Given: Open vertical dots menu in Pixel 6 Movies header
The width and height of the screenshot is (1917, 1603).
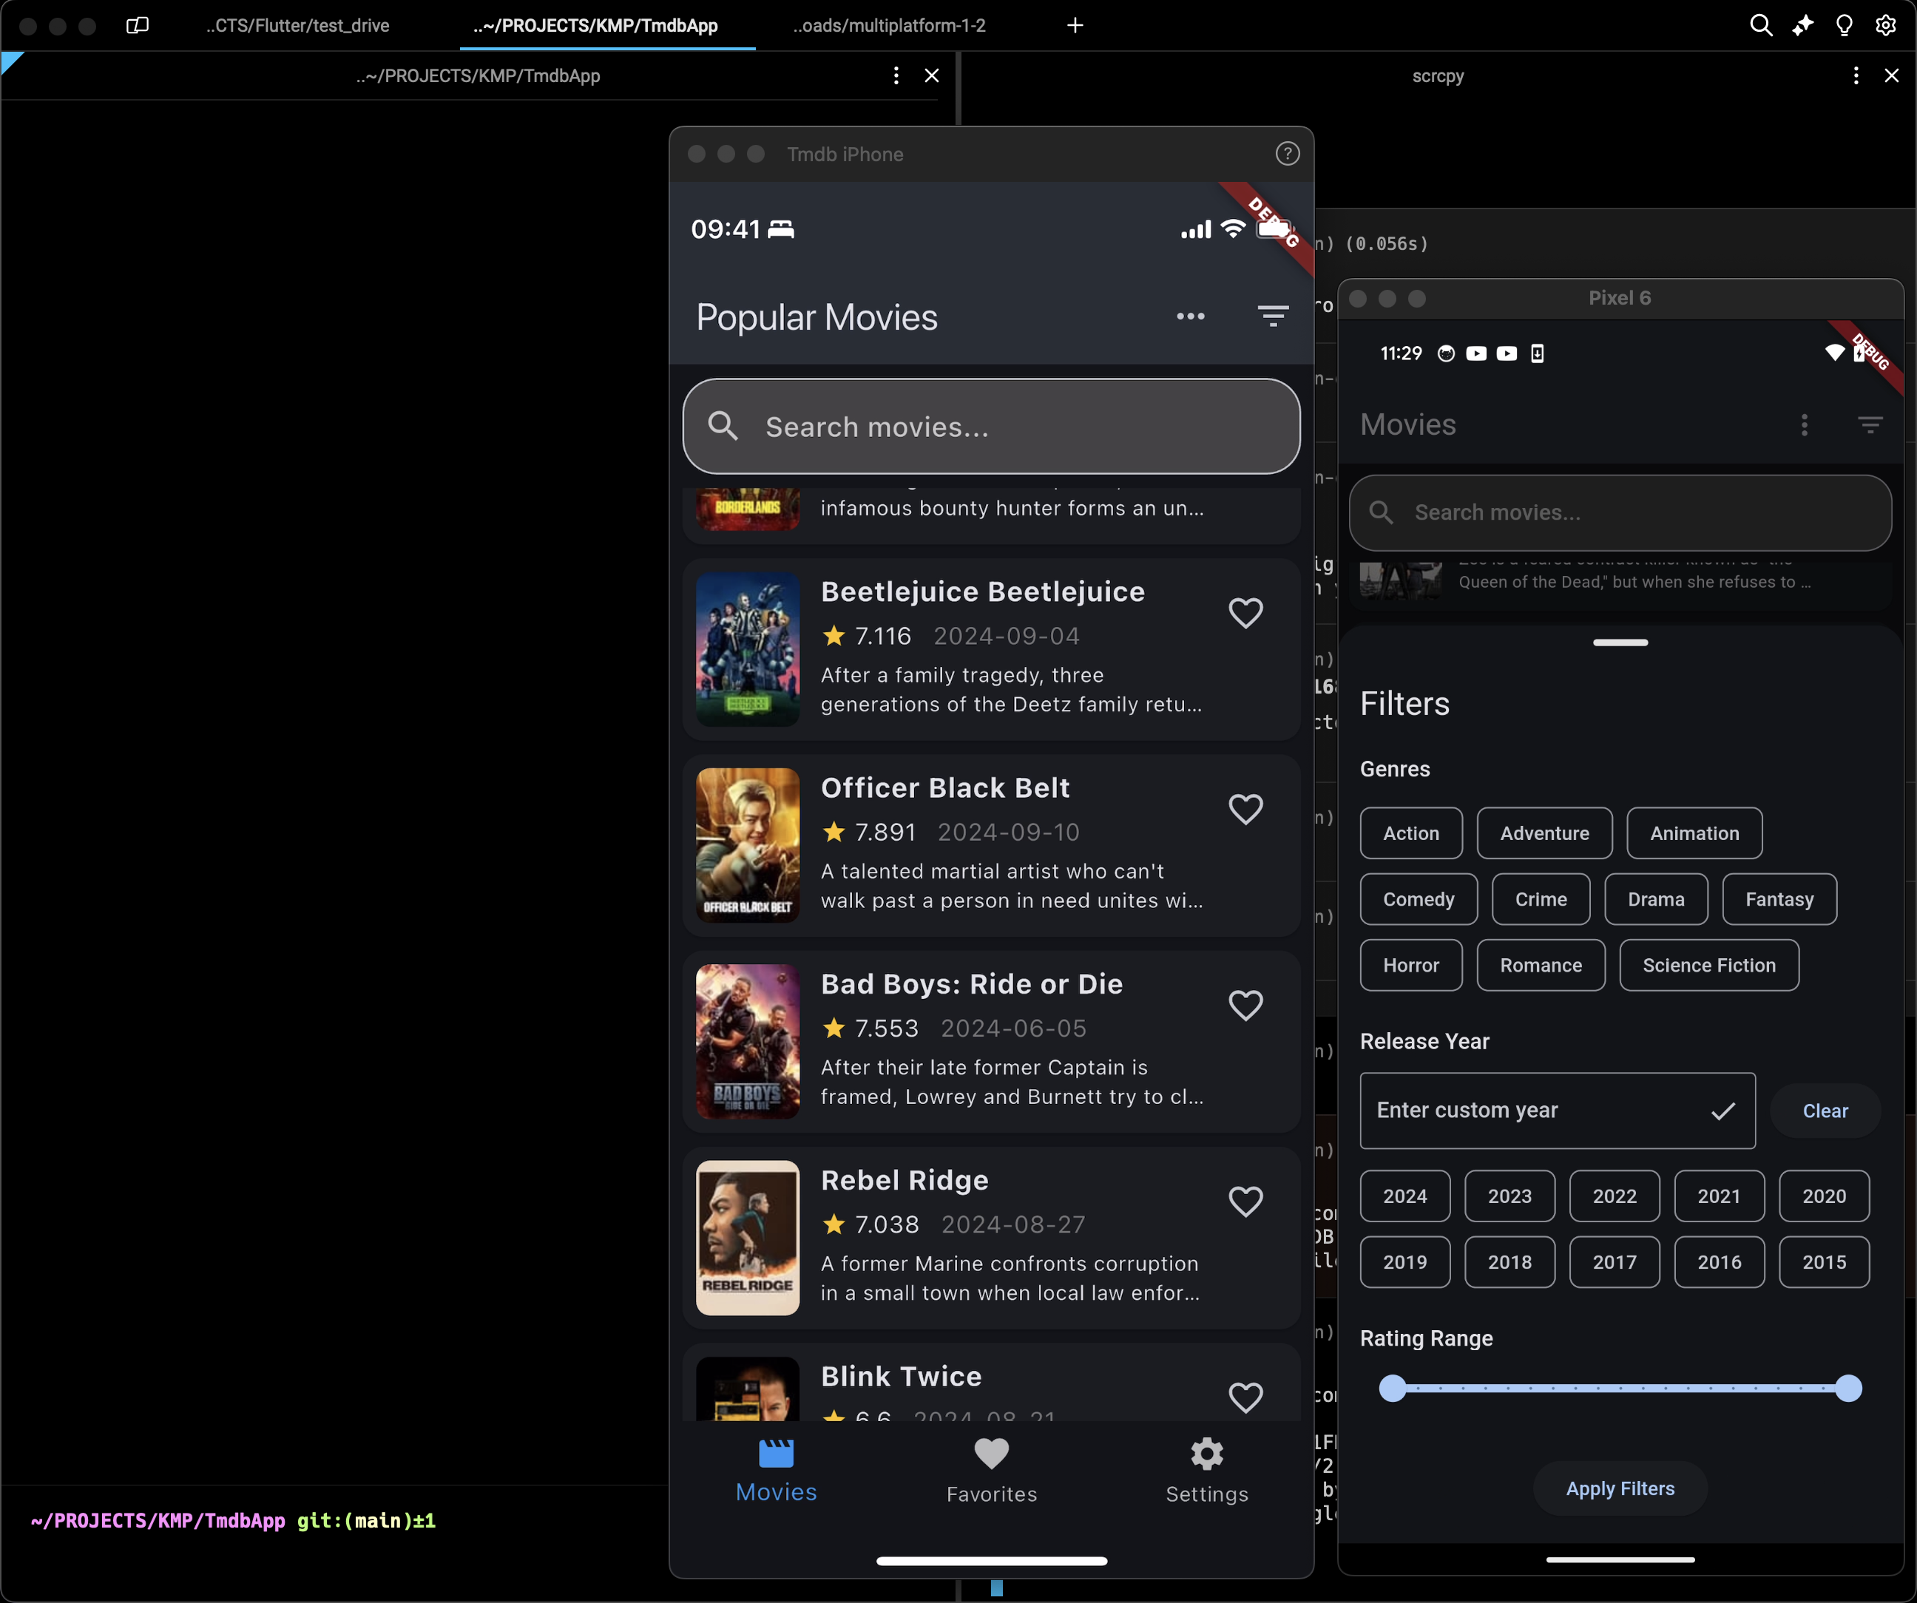Looking at the screenshot, I should tap(1804, 424).
